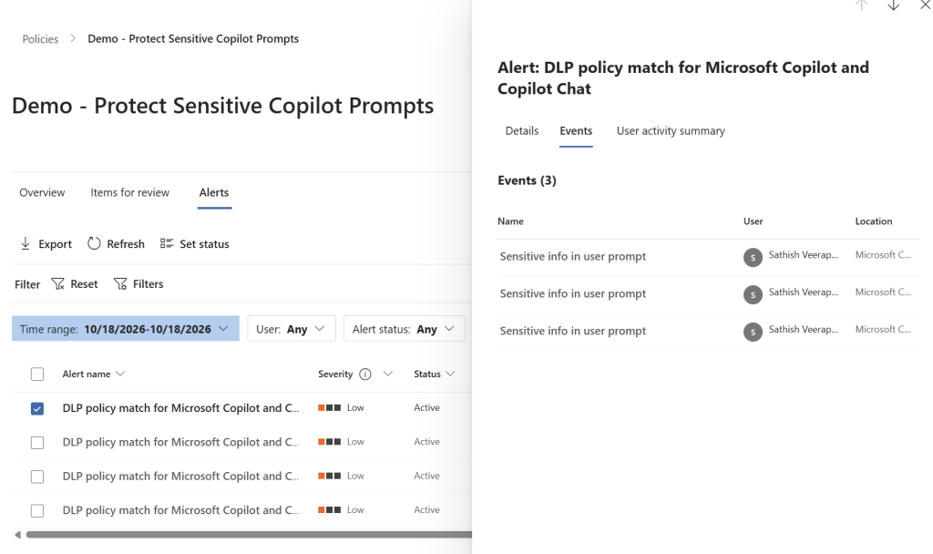This screenshot has height=554, width=933.
Task: Check the second alert row checkbox
Action: [36, 443]
